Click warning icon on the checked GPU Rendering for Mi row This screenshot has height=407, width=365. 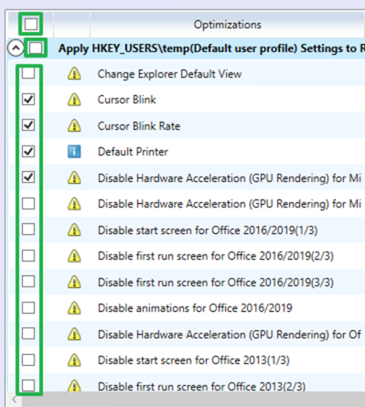tap(74, 177)
